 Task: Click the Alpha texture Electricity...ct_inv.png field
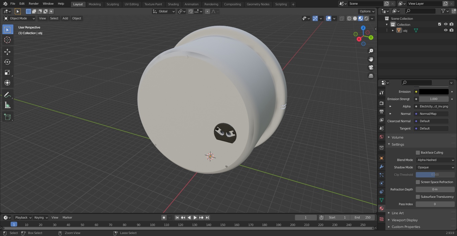tap(431, 106)
